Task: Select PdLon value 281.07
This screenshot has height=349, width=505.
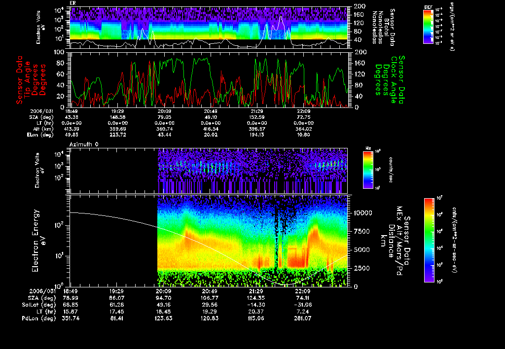Action: pos(303,318)
